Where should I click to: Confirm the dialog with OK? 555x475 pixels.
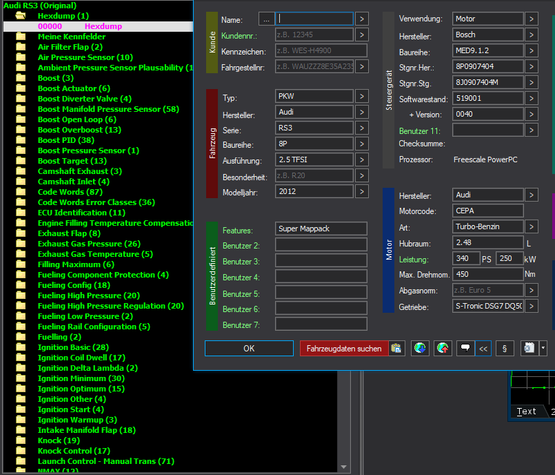coord(249,349)
